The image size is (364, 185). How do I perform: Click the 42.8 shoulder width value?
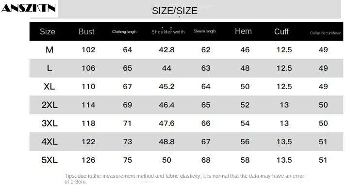(x=166, y=50)
